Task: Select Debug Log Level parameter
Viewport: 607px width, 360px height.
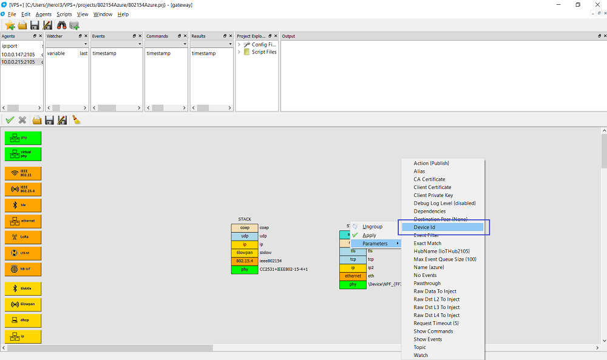Action: (x=443, y=204)
